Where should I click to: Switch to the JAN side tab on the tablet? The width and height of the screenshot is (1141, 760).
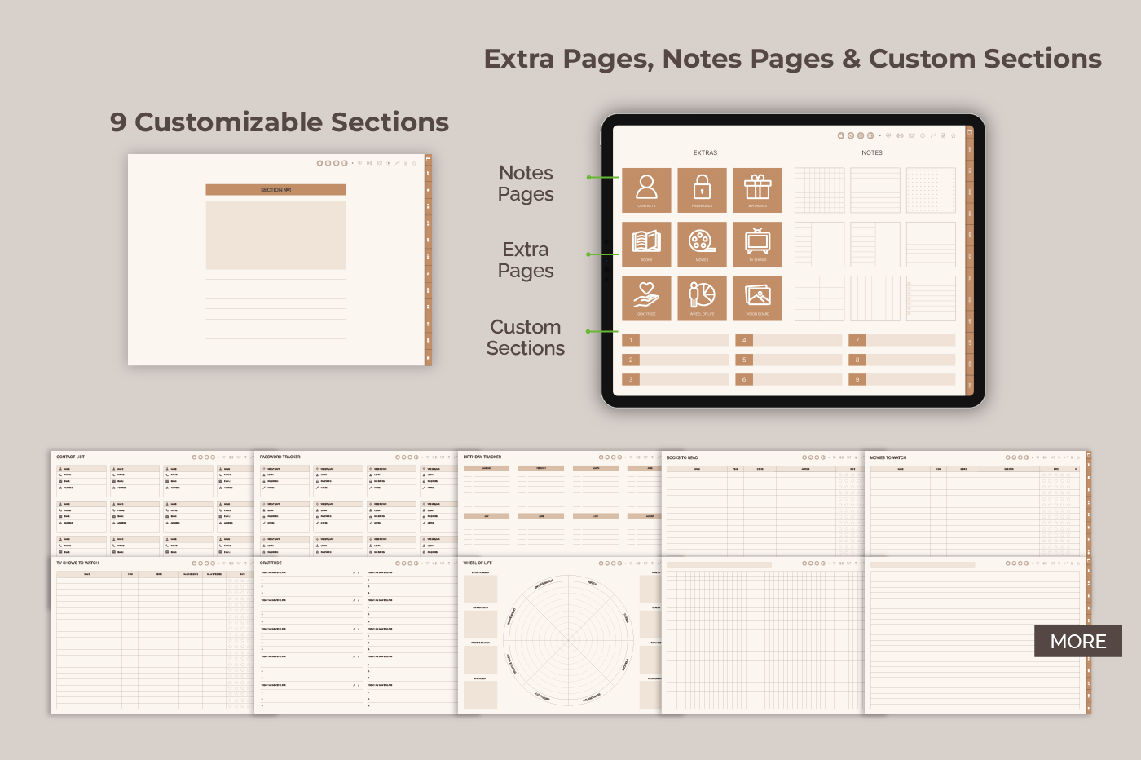(969, 150)
